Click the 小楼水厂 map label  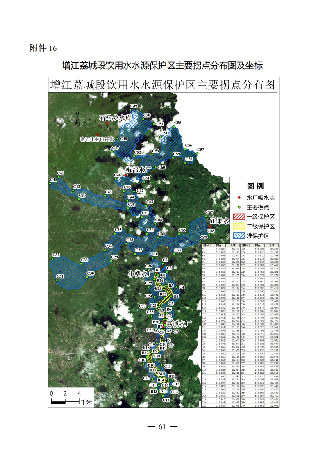click(141, 273)
